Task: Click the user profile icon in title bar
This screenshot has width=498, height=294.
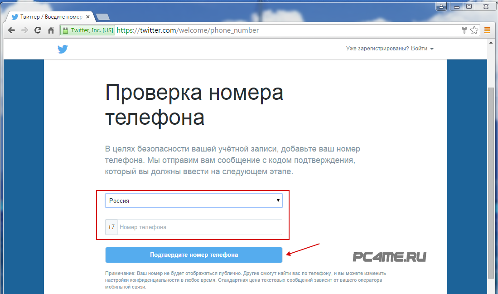Action: point(440,6)
